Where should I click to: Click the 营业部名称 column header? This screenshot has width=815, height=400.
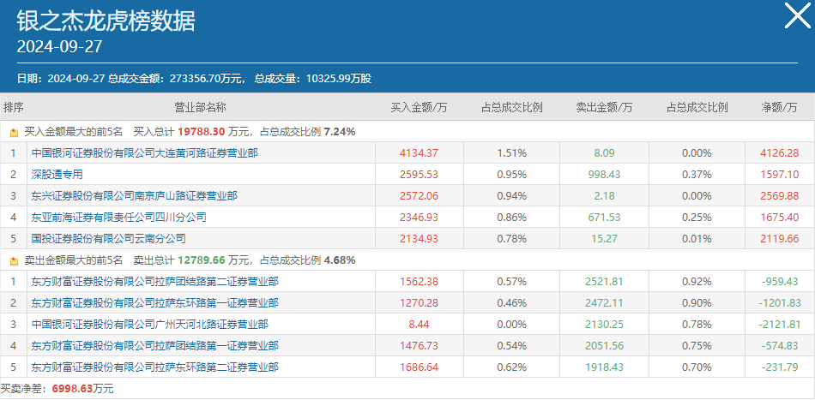(200, 107)
